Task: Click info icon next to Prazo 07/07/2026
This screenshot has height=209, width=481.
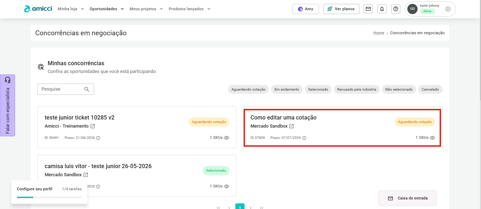Action: (304, 138)
